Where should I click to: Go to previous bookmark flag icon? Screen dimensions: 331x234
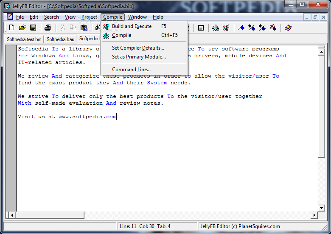tap(252, 28)
